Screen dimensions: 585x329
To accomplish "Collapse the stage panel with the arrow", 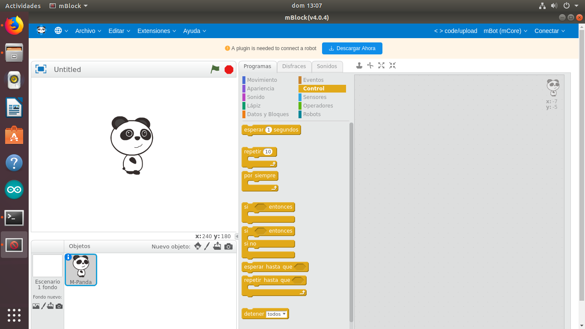I will [237, 236].
